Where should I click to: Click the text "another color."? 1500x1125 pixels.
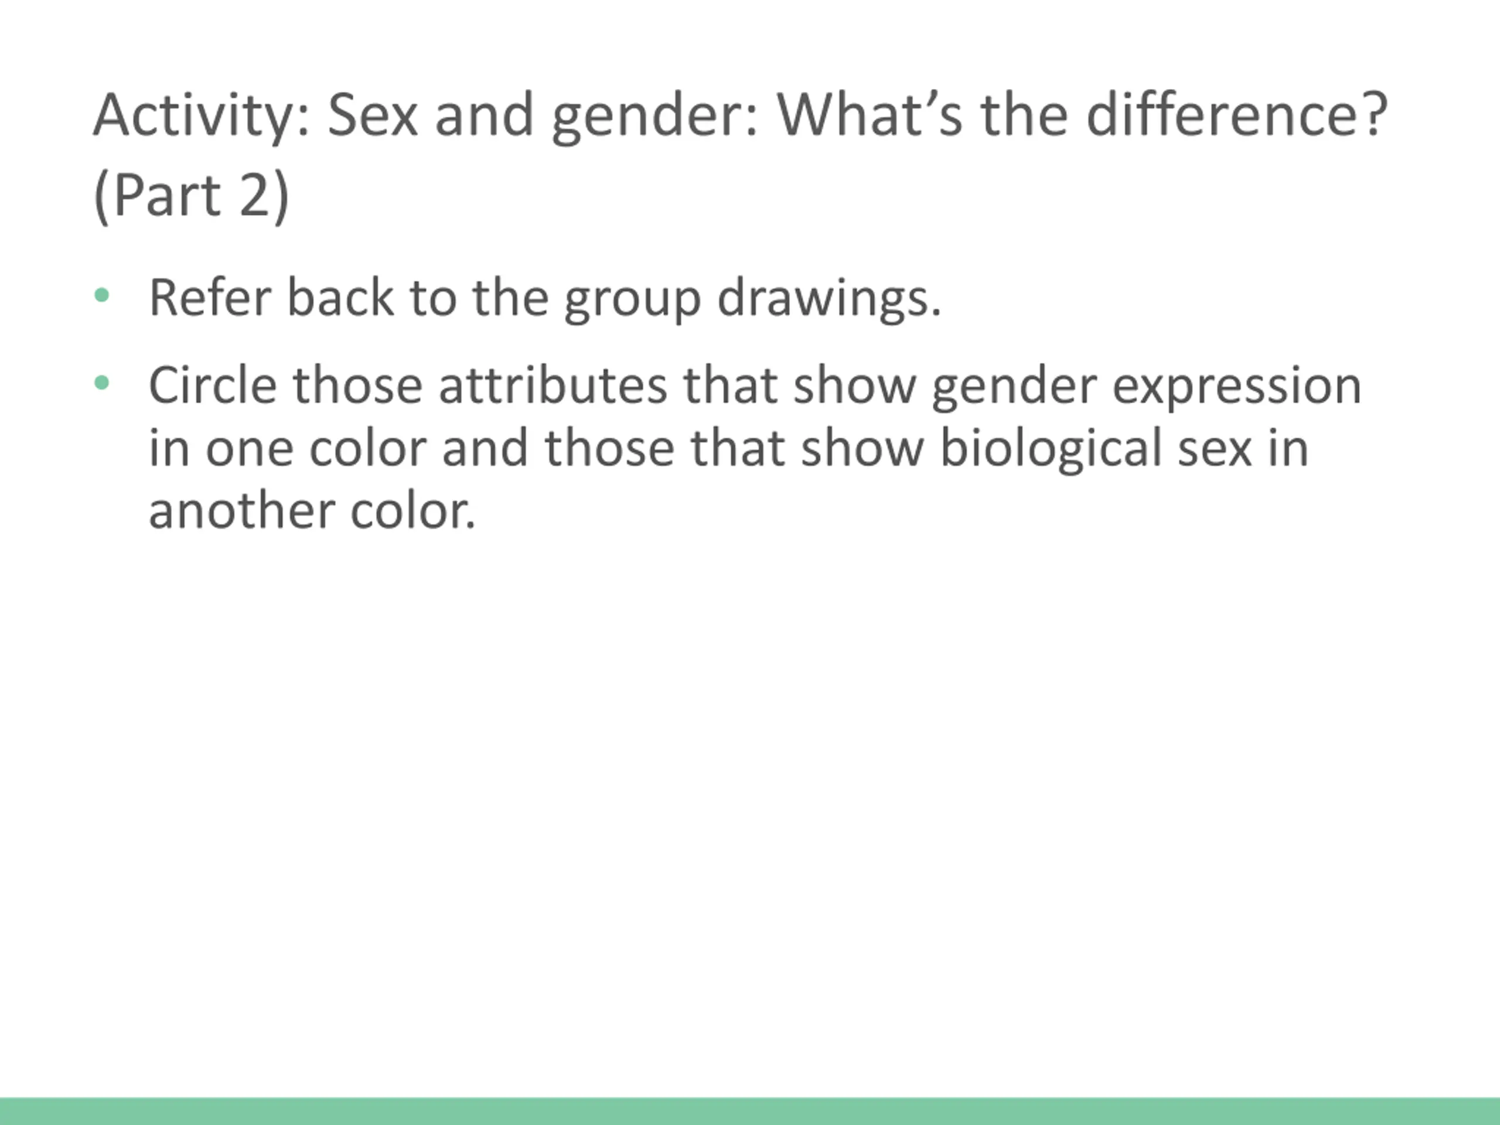(x=313, y=510)
